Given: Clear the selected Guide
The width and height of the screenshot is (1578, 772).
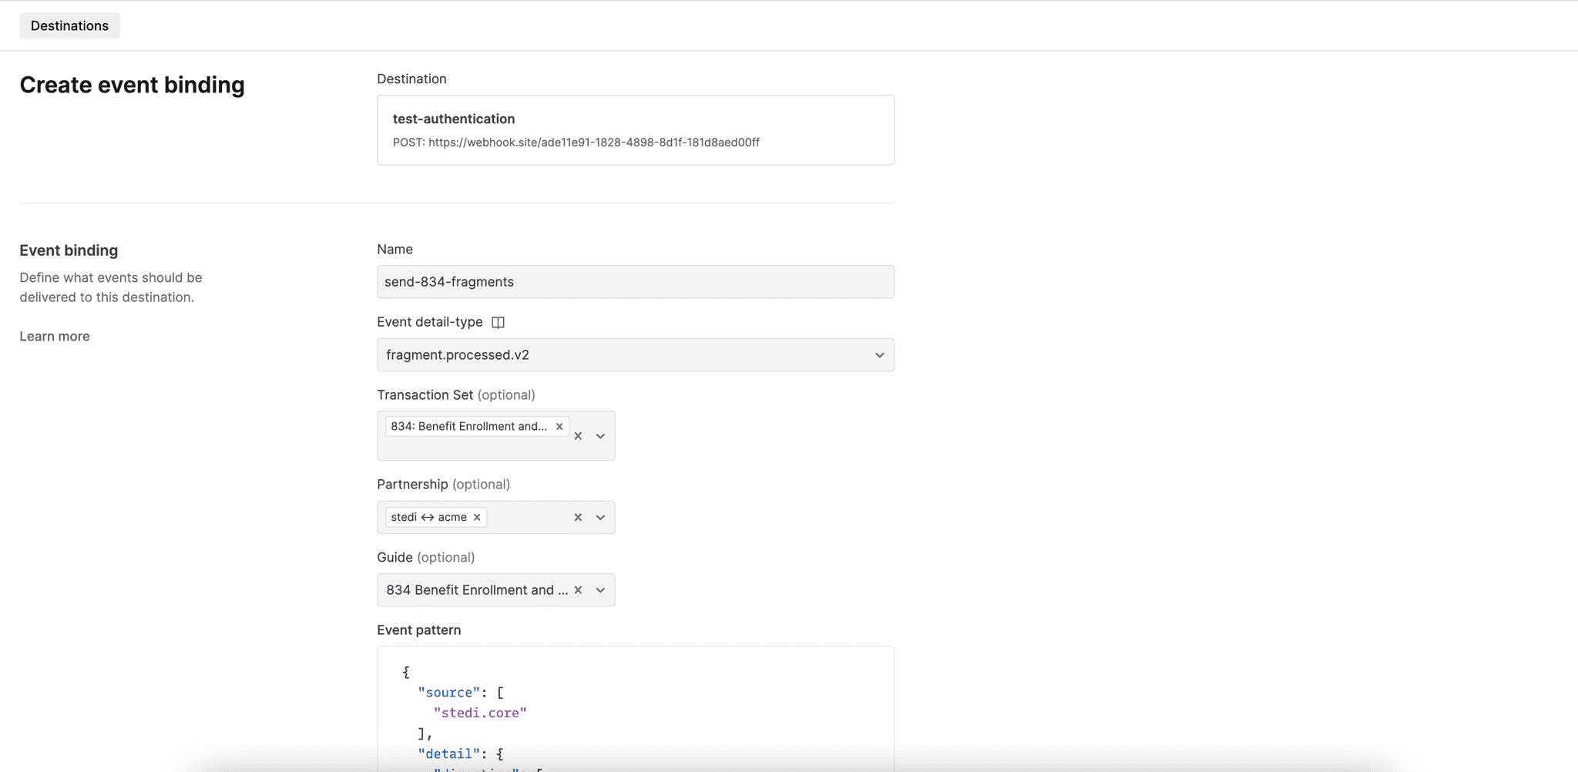Looking at the screenshot, I should click(579, 589).
